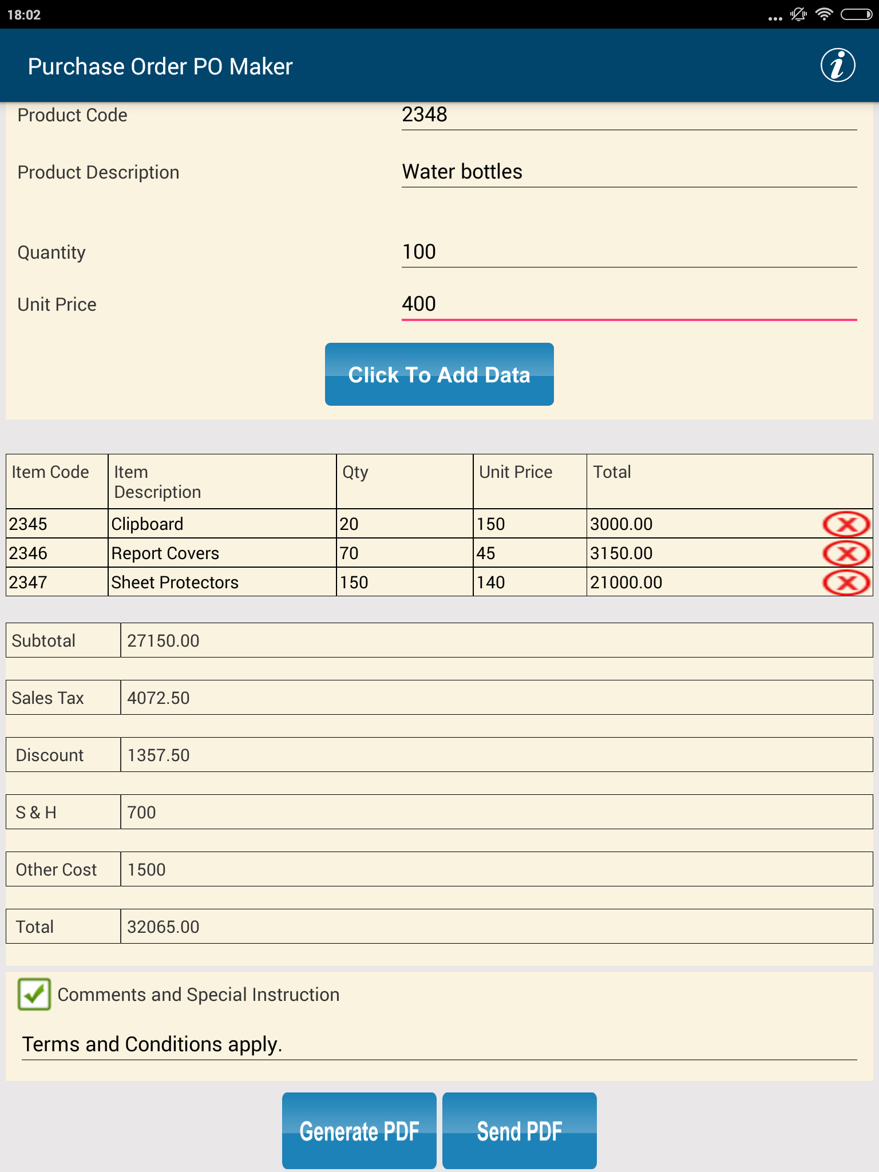
Task: Select the Subtotal value 27150.00
Action: (x=497, y=640)
